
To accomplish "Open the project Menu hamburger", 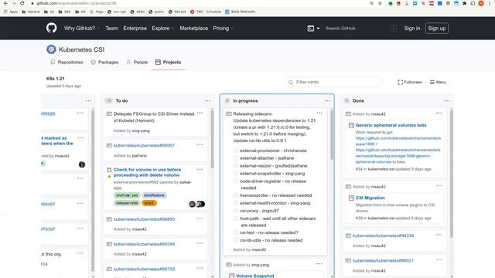I will pos(438,83).
